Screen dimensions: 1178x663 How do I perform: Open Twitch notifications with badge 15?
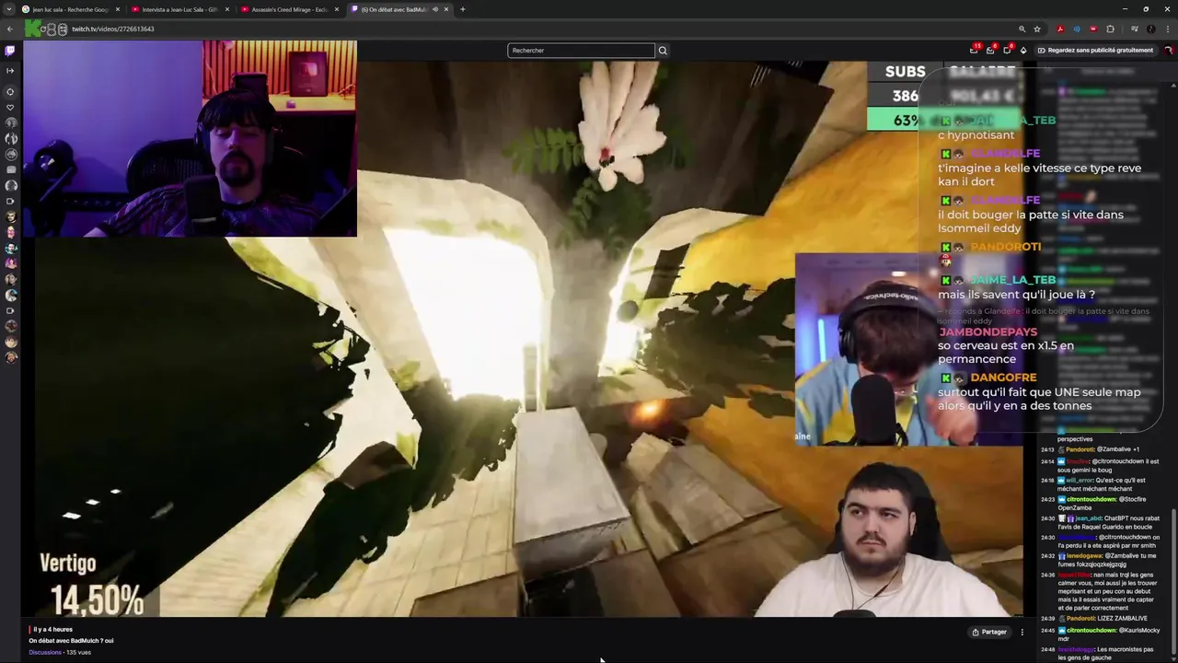click(974, 50)
